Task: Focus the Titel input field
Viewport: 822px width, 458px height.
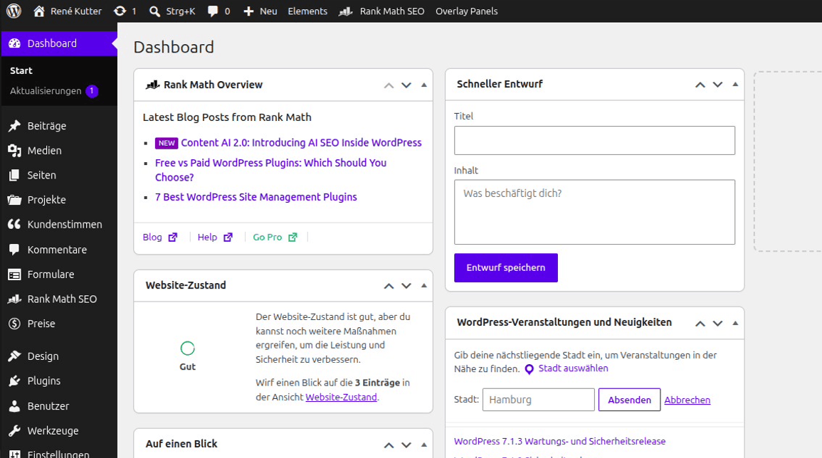Action: (x=594, y=140)
